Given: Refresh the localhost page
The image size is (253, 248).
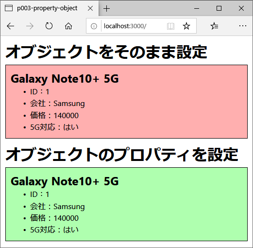Looking at the screenshot, I should tap(49, 26).
